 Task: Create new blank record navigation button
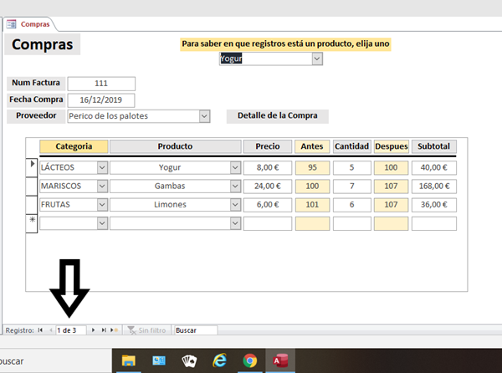pyautogui.click(x=115, y=330)
